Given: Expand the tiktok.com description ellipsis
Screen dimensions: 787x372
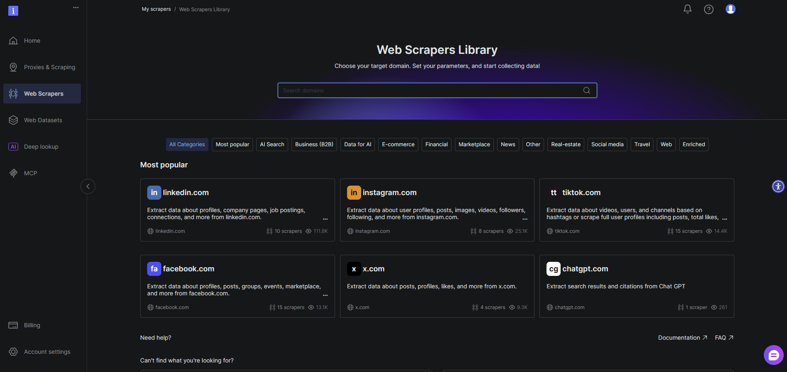Looking at the screenshot, I should pyautogui.click(x=724, y=219).
